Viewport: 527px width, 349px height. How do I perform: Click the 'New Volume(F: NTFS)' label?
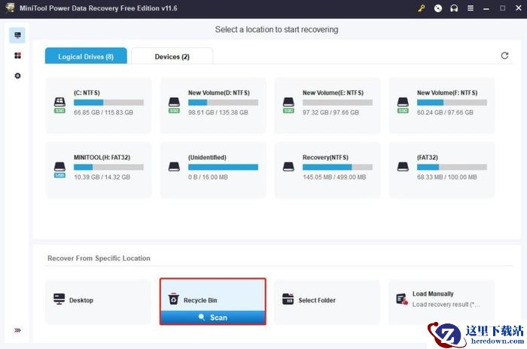447,93
